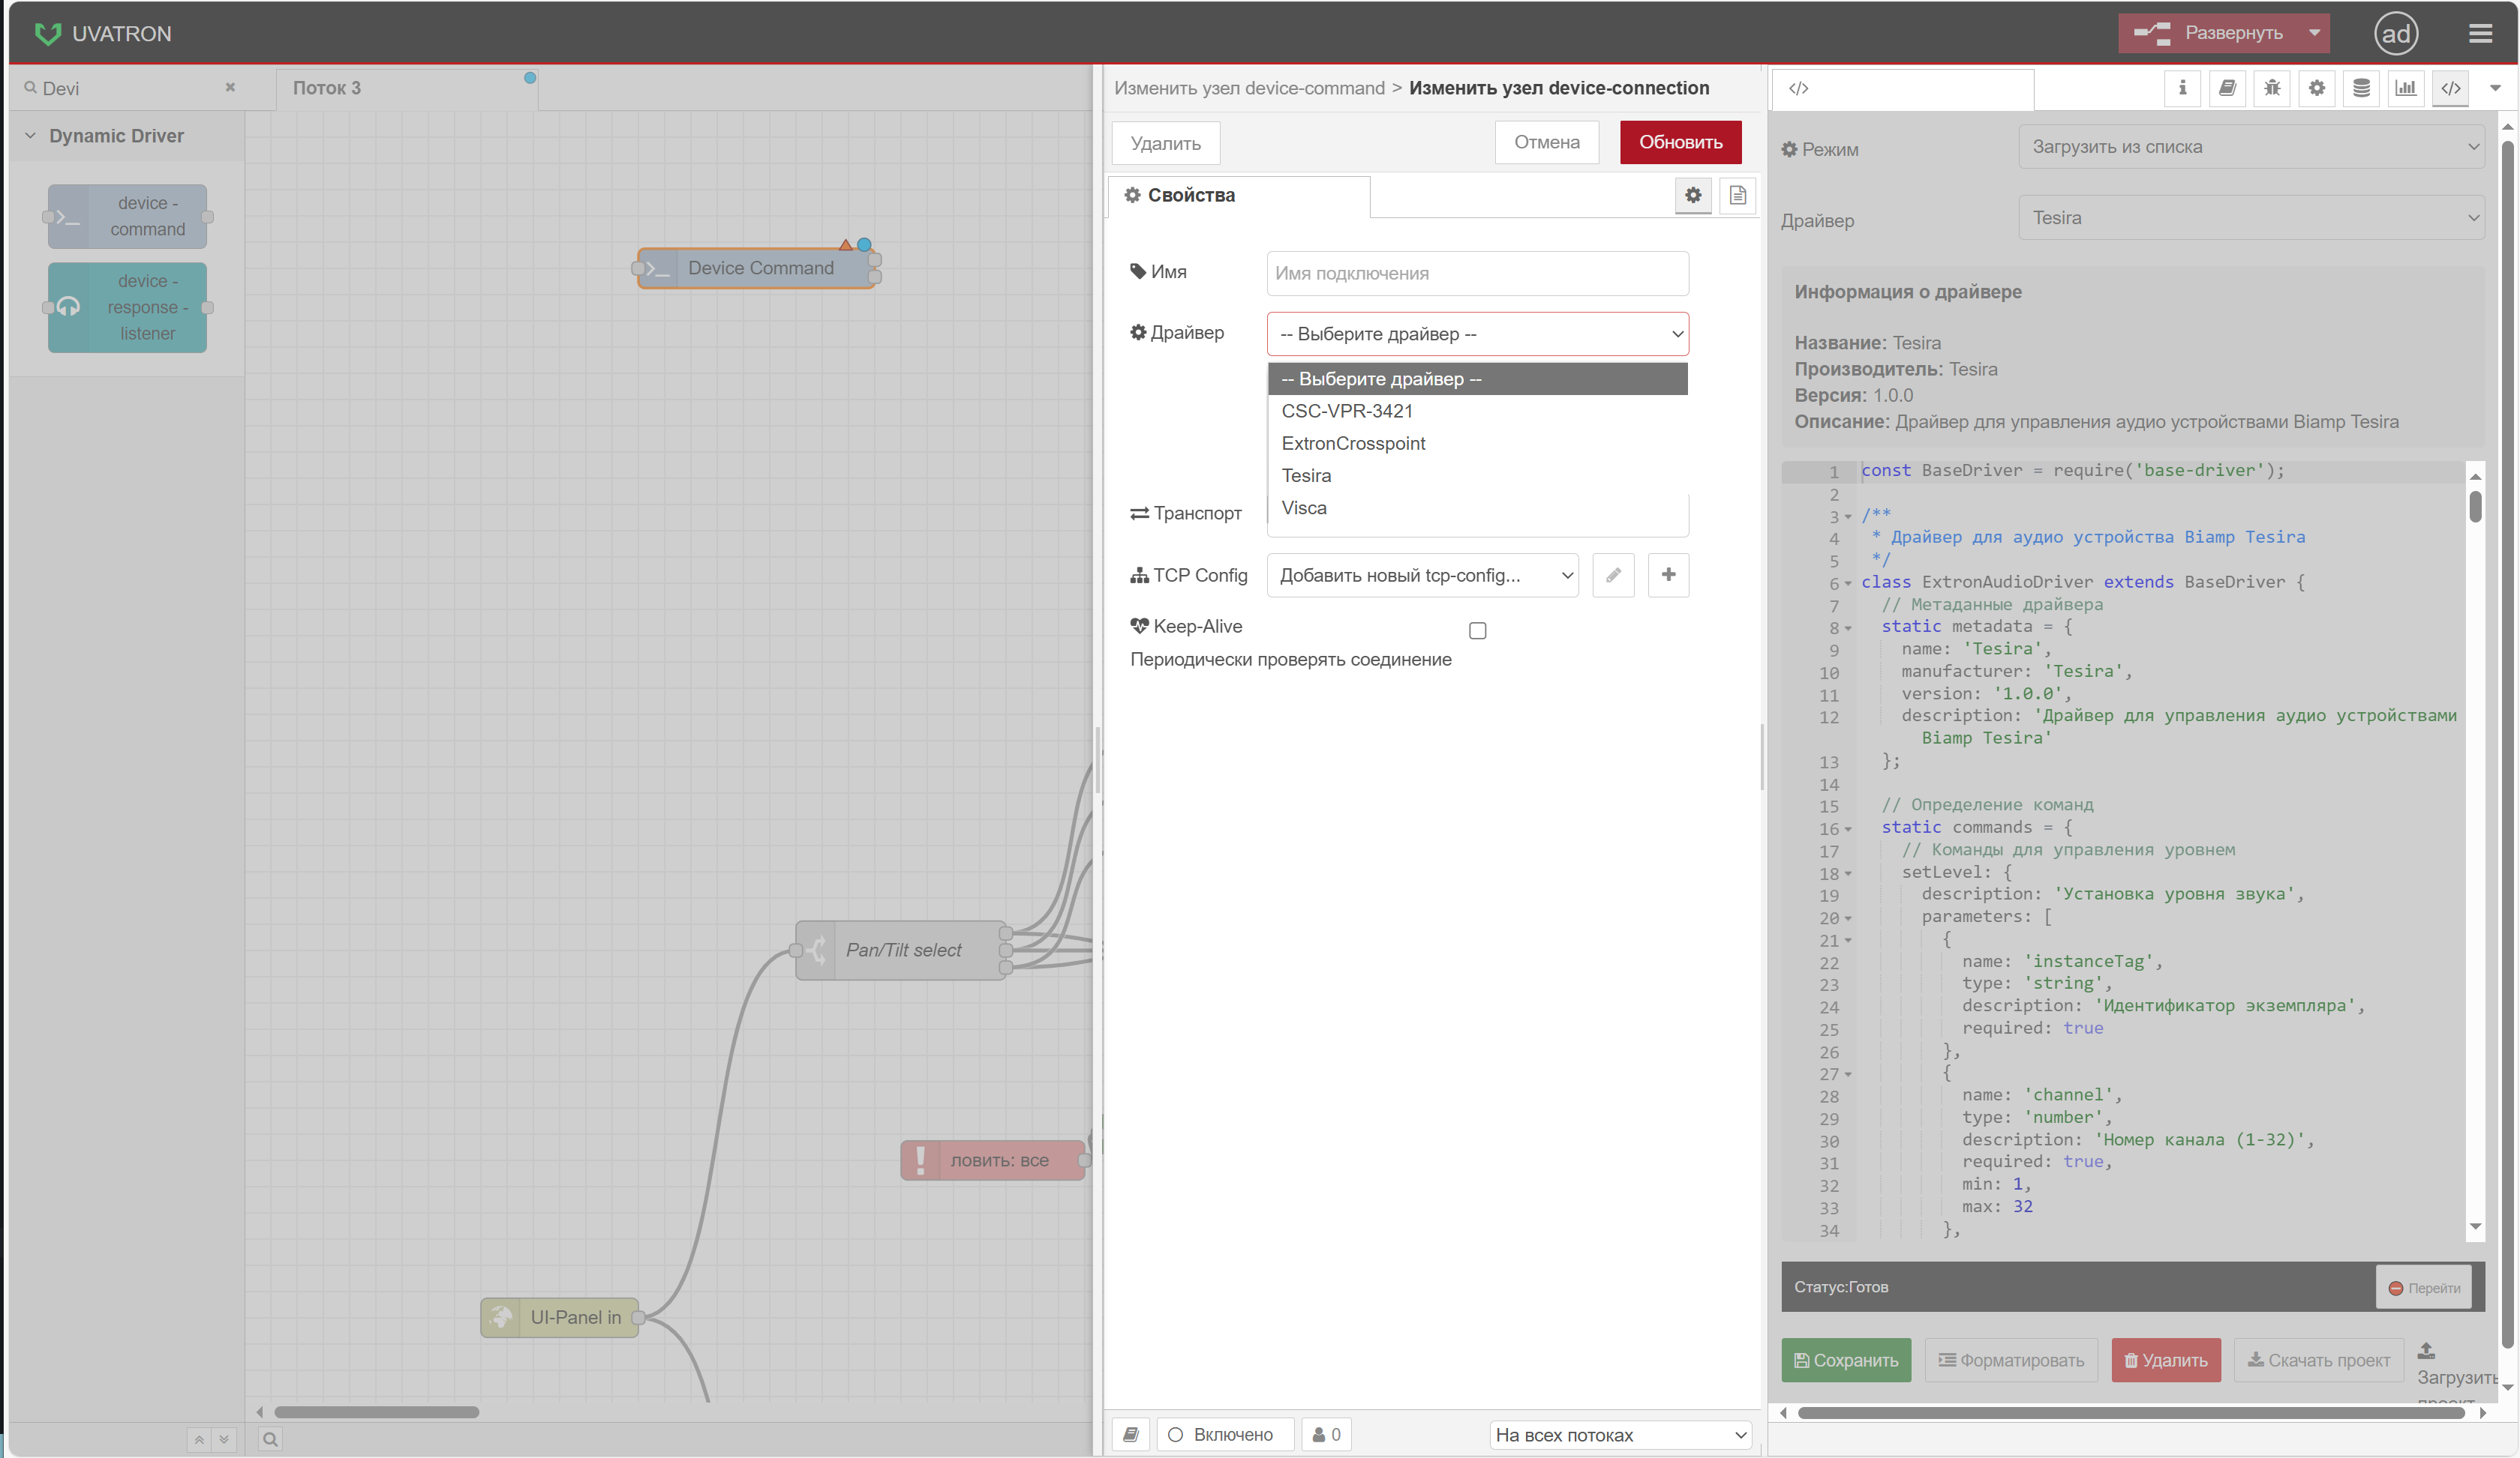Open the node description document icon
The image size is (2520, 1458).
pyautogui.click(x=1738, y=195)
